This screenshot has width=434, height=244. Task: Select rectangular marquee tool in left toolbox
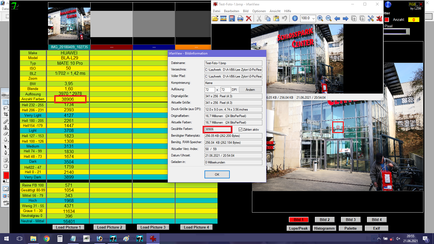[6, 102]
